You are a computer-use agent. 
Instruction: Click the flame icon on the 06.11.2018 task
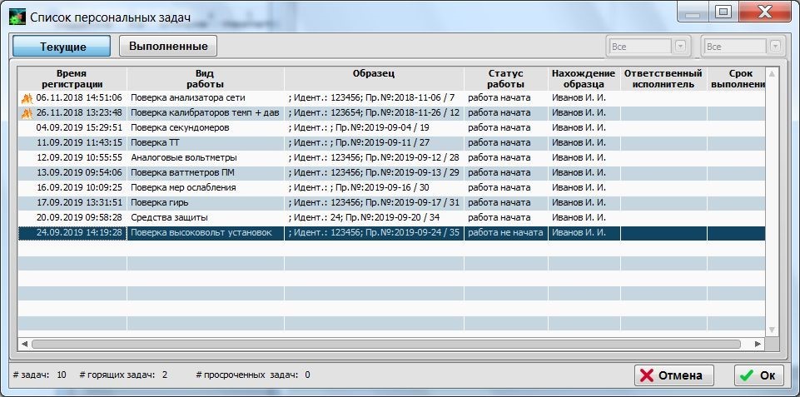(x=27, y=98)
